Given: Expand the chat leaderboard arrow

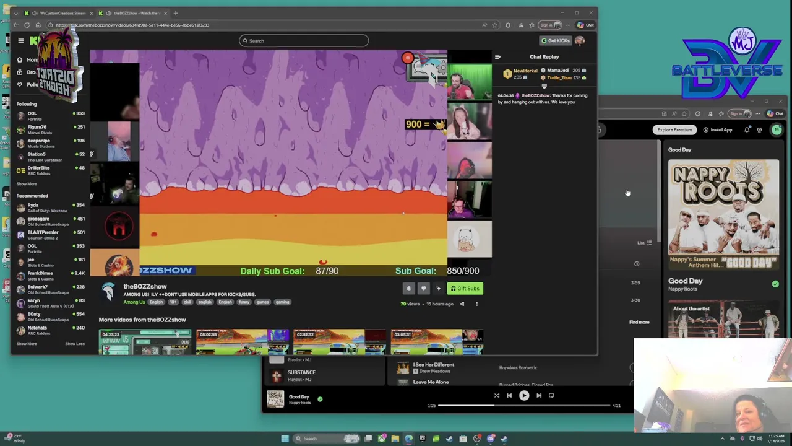Looking at the screenshot, I should point(544,87).
